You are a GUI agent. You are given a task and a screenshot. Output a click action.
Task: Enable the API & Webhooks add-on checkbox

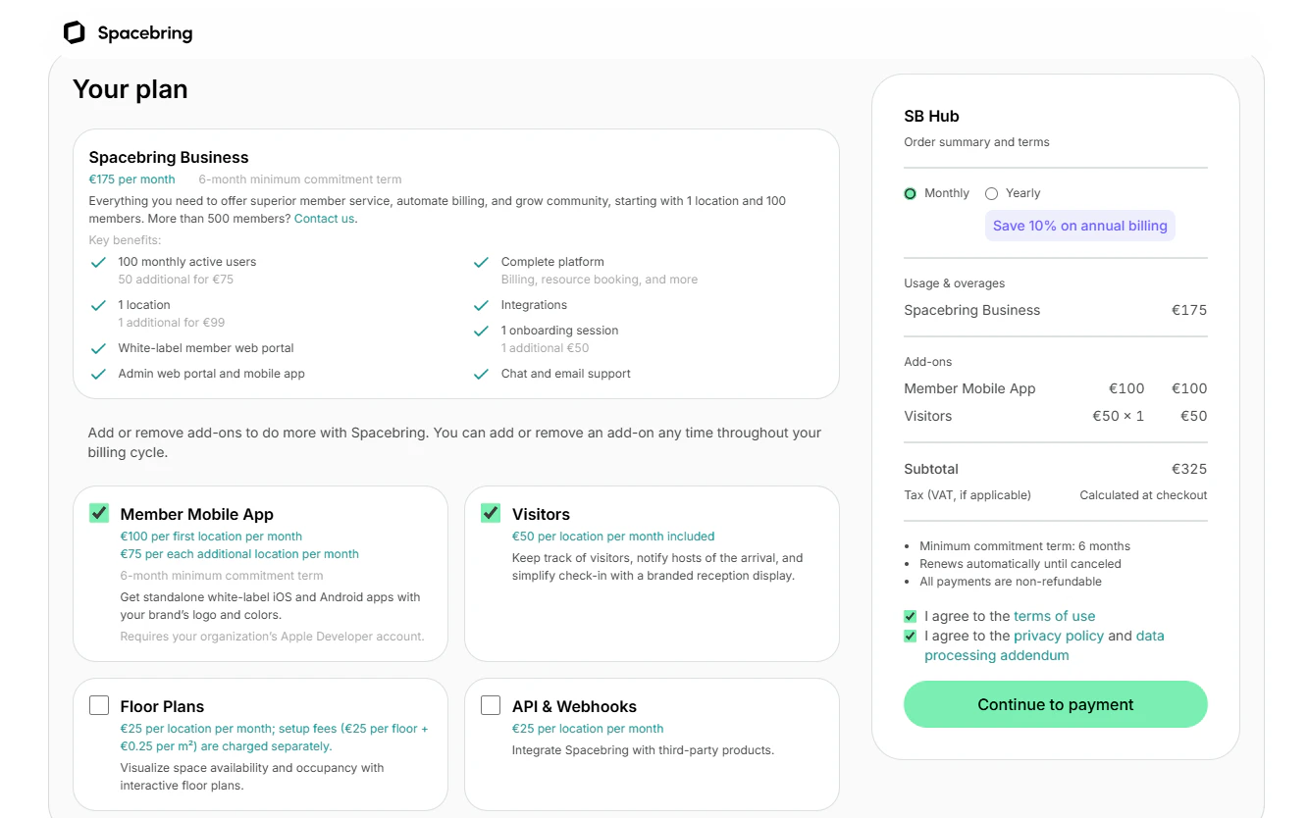pos(491,705)
